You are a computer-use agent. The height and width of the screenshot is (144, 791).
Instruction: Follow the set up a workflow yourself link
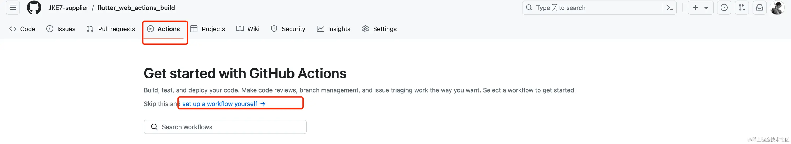pos(224,104)
